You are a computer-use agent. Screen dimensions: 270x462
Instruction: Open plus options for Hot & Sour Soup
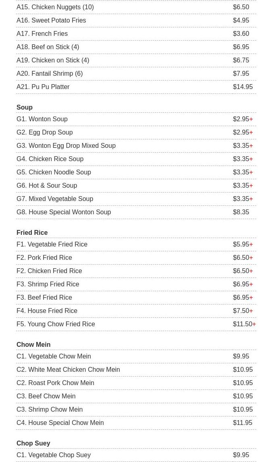pyautogui.click(x=251, y=186)
